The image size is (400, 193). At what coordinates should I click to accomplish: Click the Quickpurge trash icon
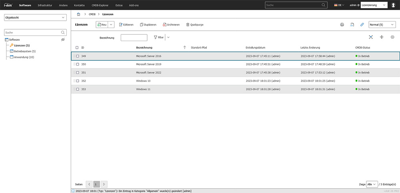(x=188, y=24)
